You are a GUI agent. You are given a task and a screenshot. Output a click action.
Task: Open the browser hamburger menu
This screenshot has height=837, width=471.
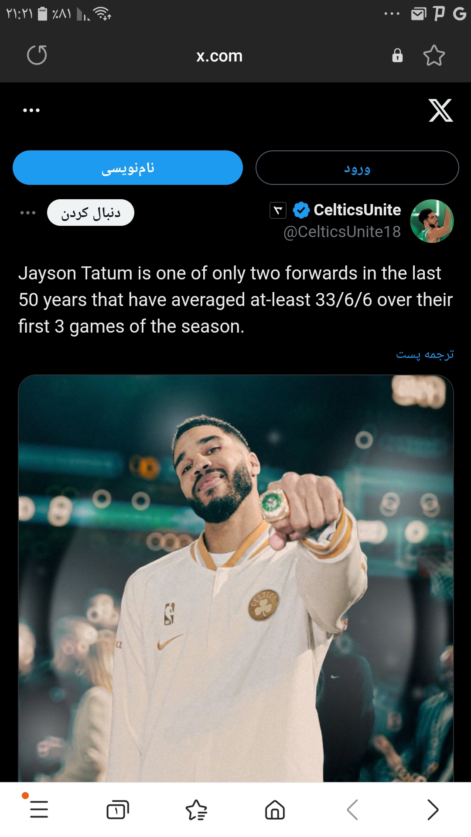[39, 810]
